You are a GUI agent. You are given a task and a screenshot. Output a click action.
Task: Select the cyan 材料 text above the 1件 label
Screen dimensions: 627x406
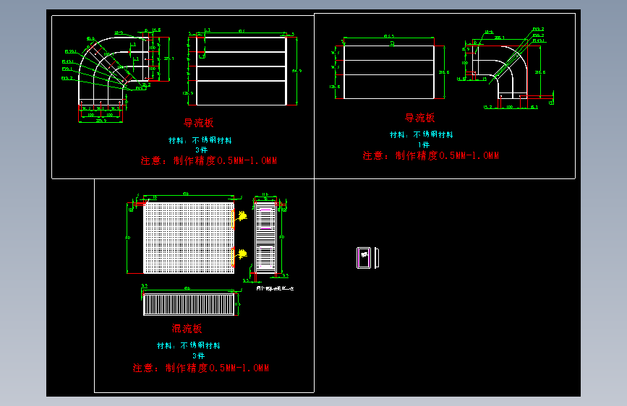pos(422,134)
